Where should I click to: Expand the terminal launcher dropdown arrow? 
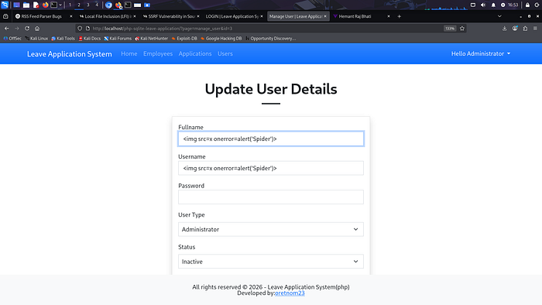click(x=60, y=5)
